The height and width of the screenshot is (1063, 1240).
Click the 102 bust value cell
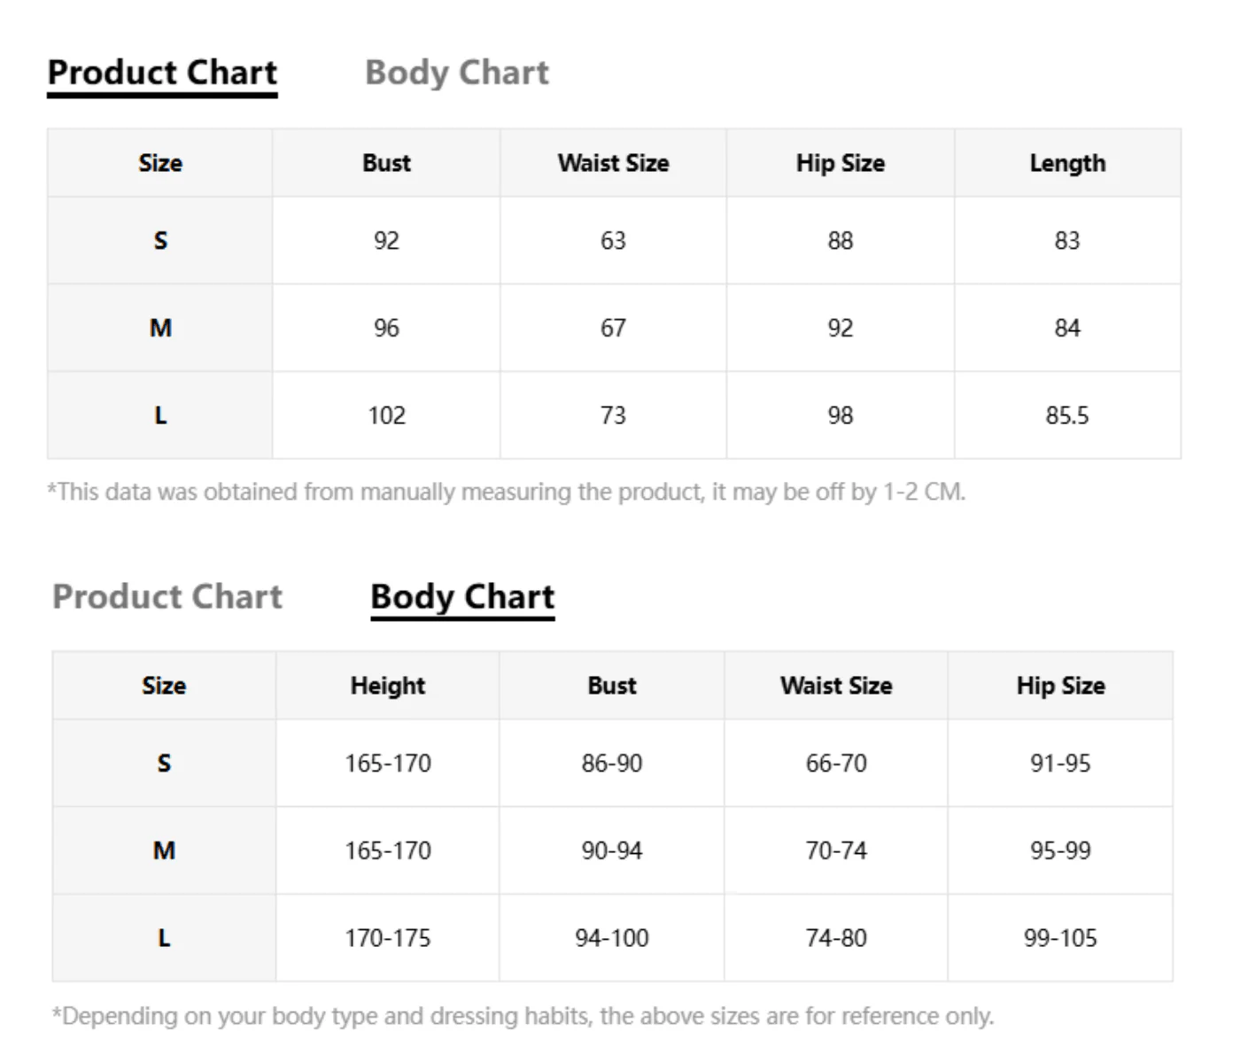pos(386,415)
